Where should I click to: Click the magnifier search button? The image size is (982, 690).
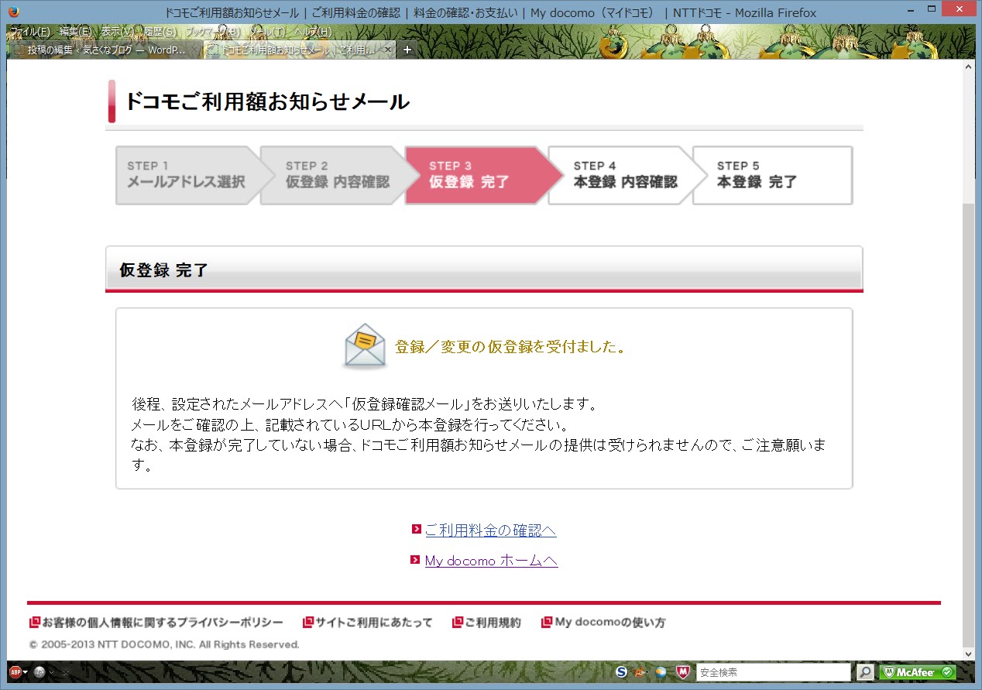(865, 672)
